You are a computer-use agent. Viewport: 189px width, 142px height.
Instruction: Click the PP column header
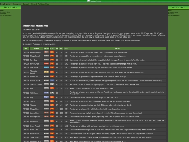pos(57,48)
